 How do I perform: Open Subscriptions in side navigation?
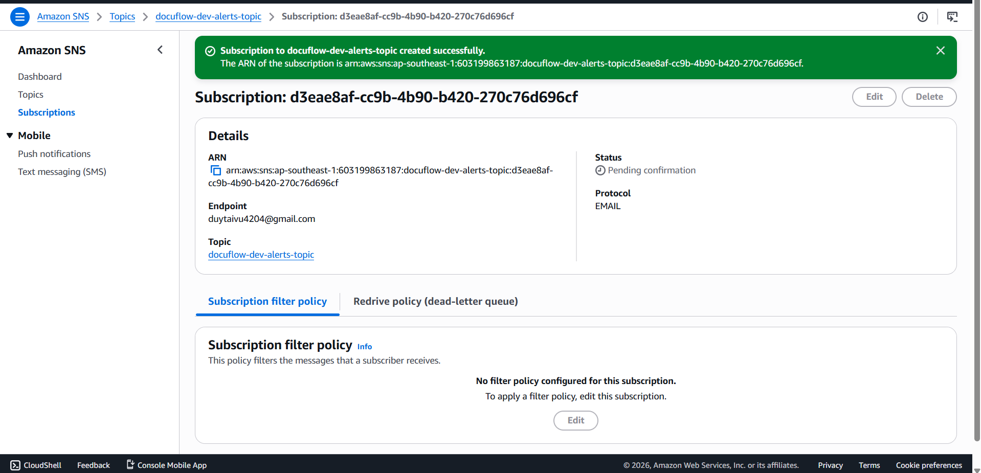47,112
